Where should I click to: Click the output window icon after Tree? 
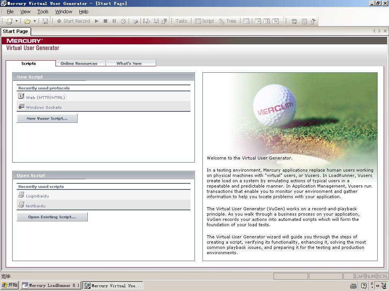coord(246,21)
